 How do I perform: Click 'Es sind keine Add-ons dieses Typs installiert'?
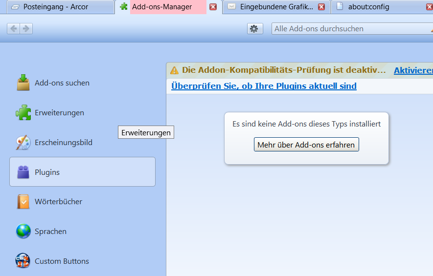pyautogui.click(x=306, y=124)
